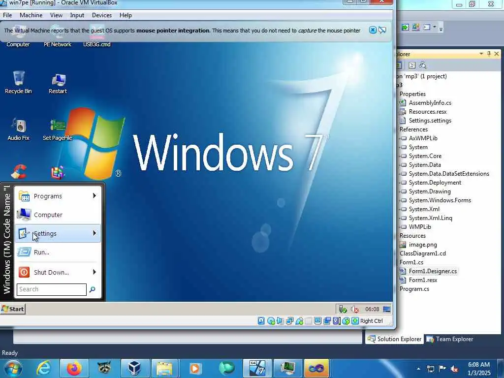Screen dimensions: 504x378
Task: Select the AxWMPLib reference
Action: [x=423, y=138]
